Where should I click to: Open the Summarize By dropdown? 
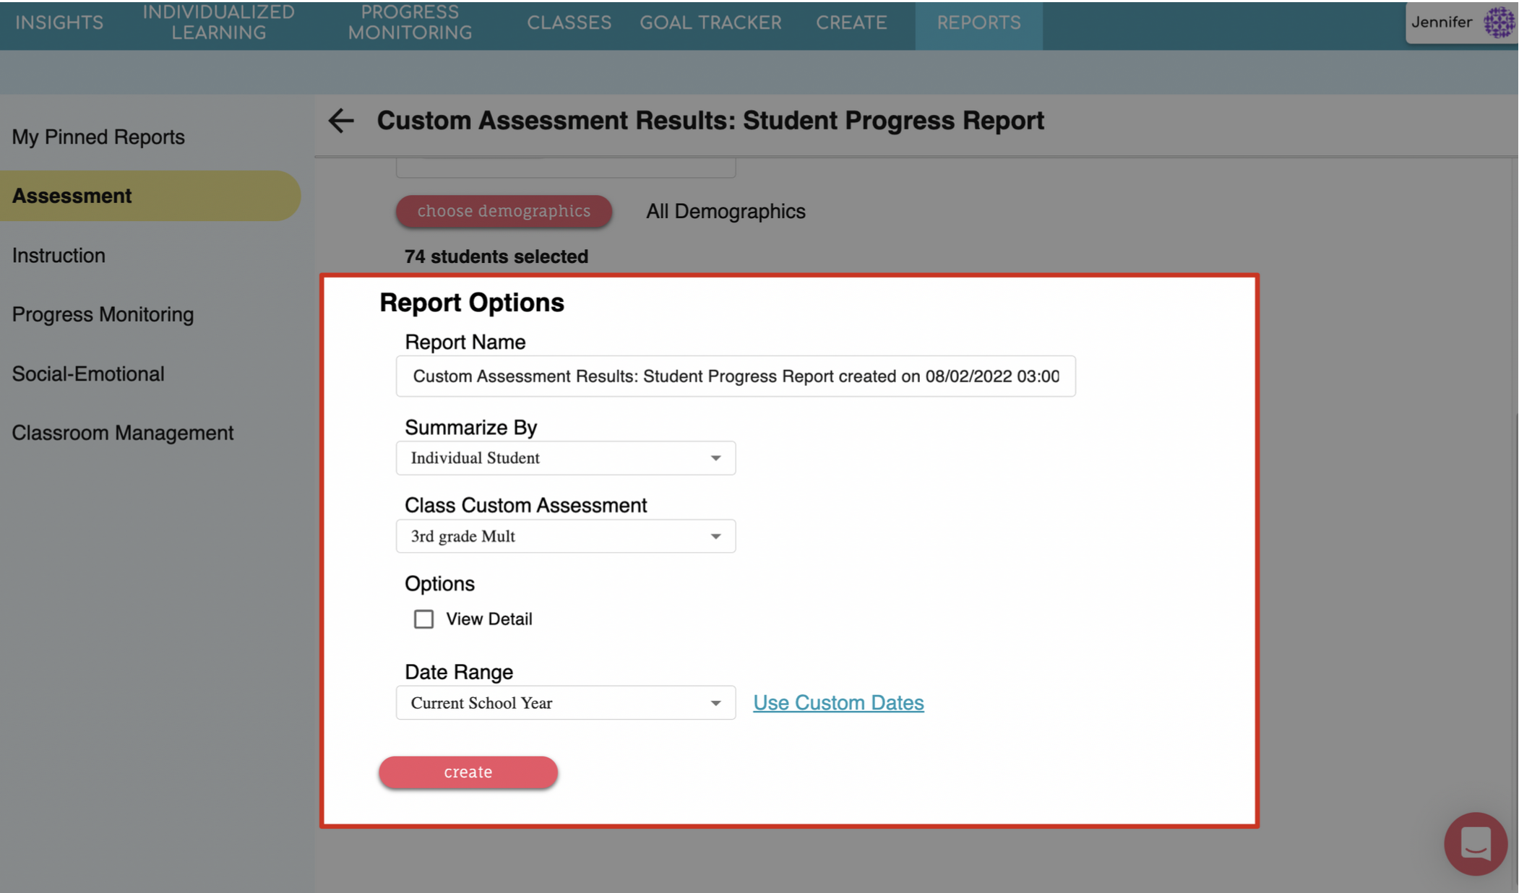566,457
